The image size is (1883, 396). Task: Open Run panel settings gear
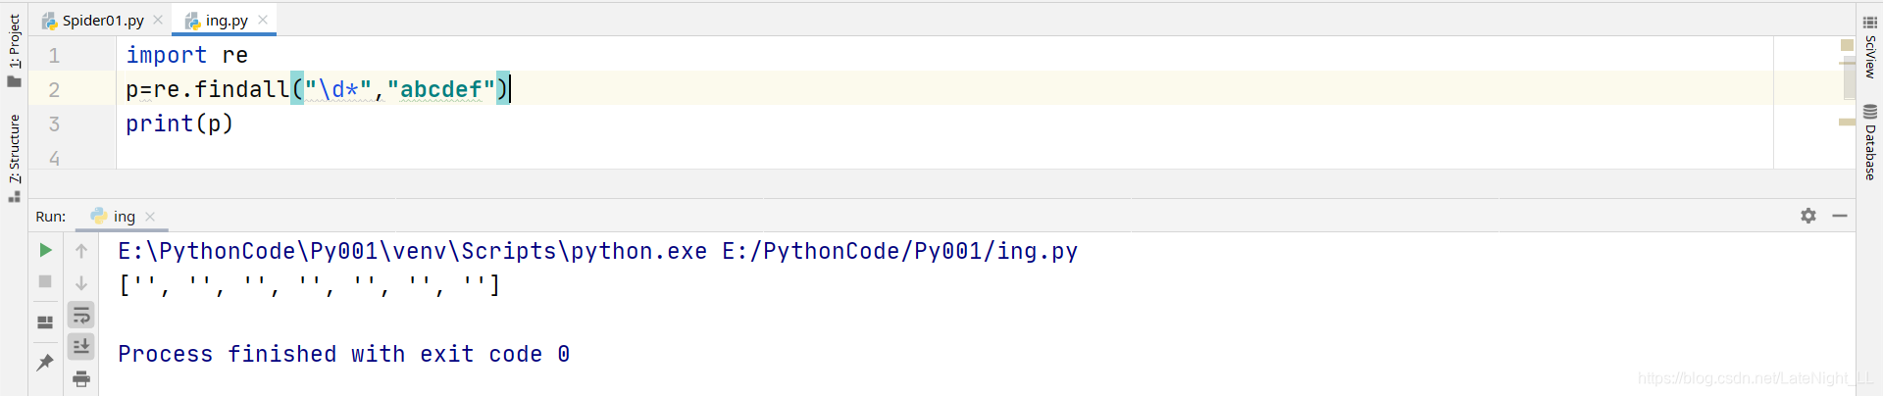1808,216
